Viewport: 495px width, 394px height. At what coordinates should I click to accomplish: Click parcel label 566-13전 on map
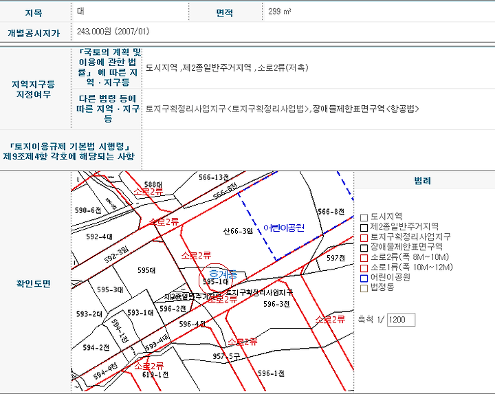[x=214, y=177]
